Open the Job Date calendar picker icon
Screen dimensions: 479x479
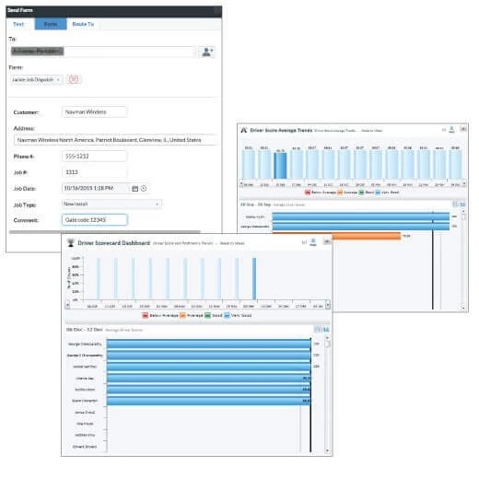tap(134, 189)
